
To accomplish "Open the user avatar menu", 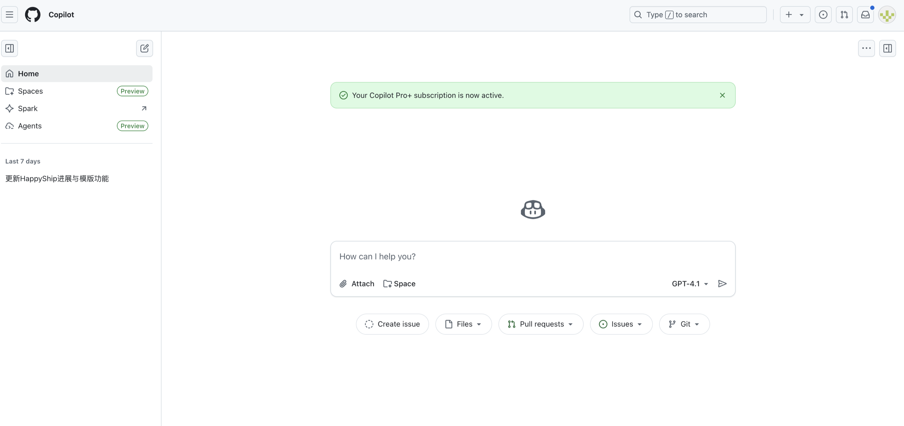I will [x=887, y=15].
